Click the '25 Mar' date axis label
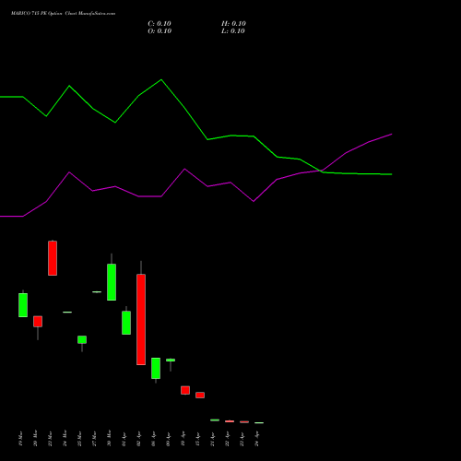 click(79, 438)
